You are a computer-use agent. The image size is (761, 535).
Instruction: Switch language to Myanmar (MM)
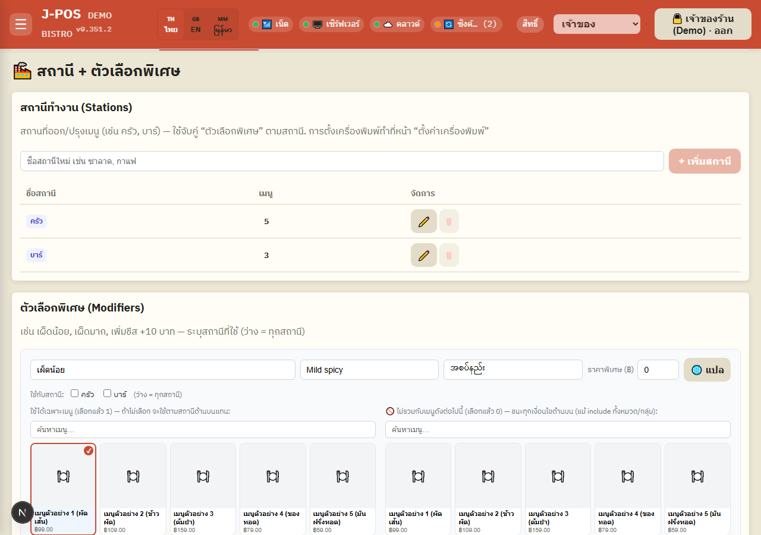point(223,24)
